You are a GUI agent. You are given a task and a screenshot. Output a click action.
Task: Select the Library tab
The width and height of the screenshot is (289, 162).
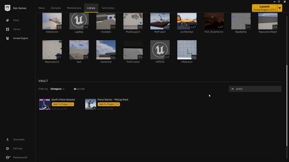click(91, 8)
